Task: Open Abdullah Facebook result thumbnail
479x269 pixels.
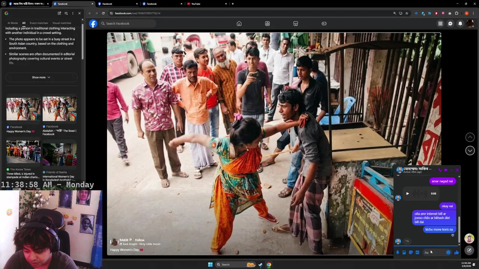Action: point(60,108)
